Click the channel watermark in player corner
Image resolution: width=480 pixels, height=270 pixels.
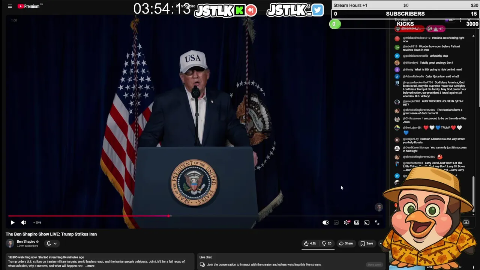379,207
